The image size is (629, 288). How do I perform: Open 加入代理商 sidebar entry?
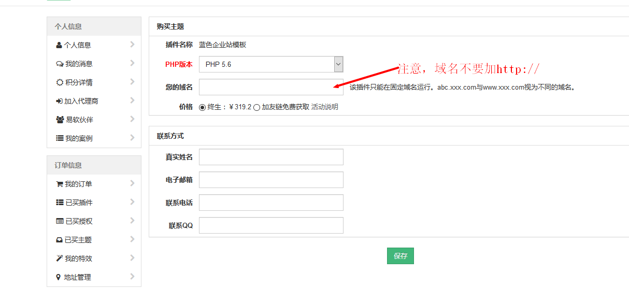click(x=81, y=101)
